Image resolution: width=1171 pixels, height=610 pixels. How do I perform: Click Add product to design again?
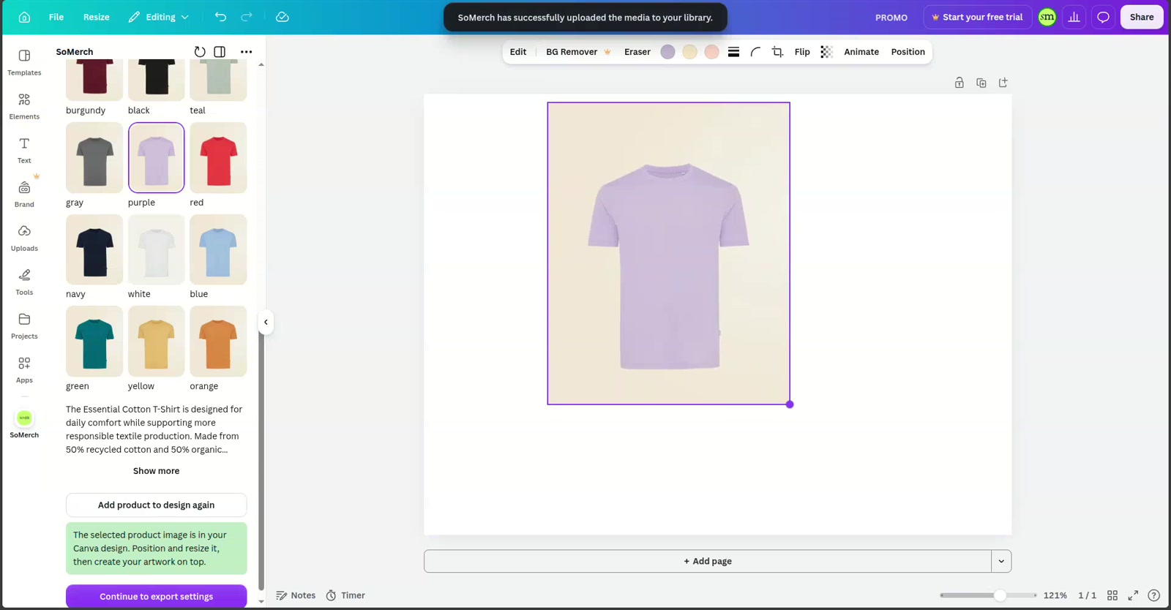pos(156,505)
